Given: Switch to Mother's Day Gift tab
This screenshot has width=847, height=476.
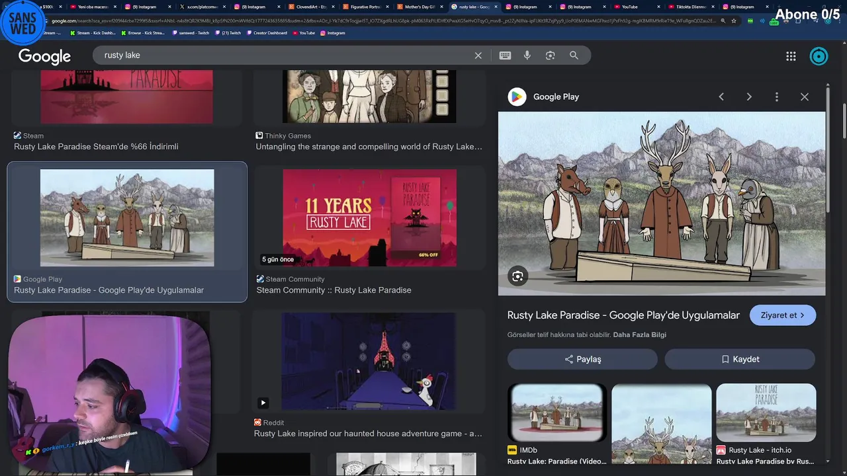Looking at the screenshot, I should pyautogui.click(x=419, y=7).
